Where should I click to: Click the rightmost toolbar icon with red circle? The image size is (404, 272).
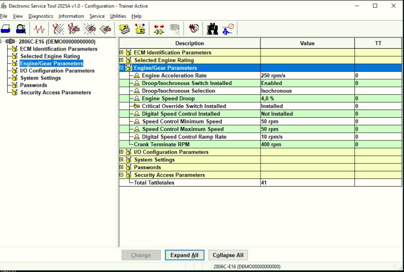228,29
